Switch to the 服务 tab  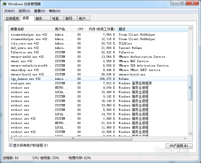(x=42, y=19)
